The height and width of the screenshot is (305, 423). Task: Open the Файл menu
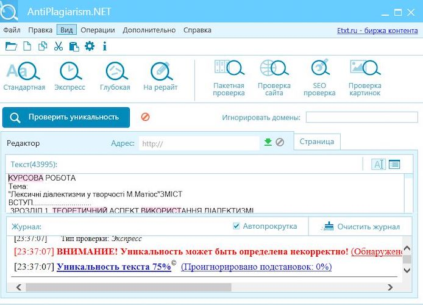pos(12,30)
